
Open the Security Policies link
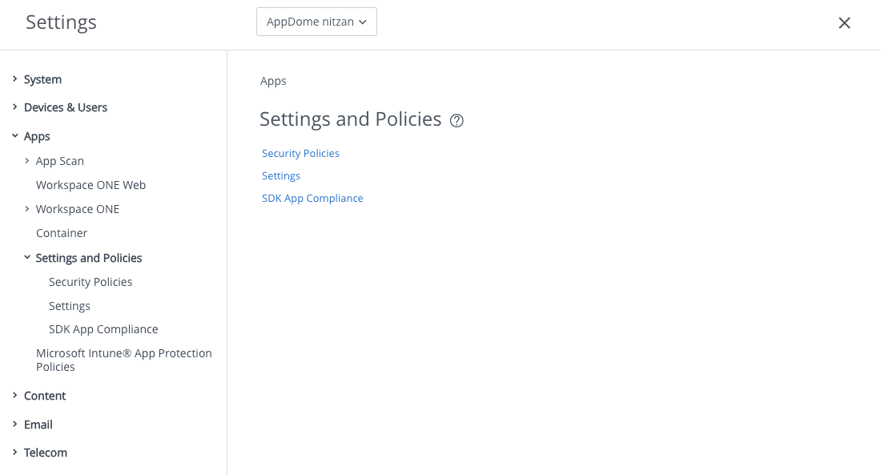click(x=300, y=153)
